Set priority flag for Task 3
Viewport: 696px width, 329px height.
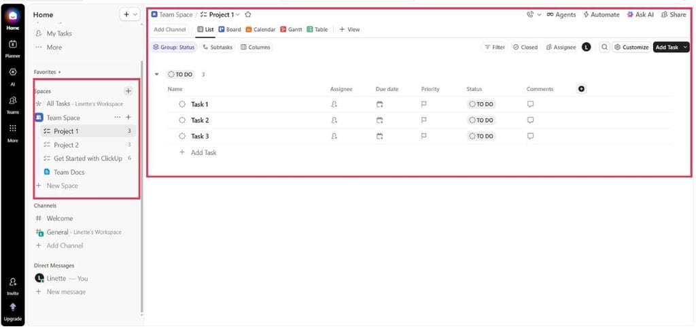click(x=424, y=137)
